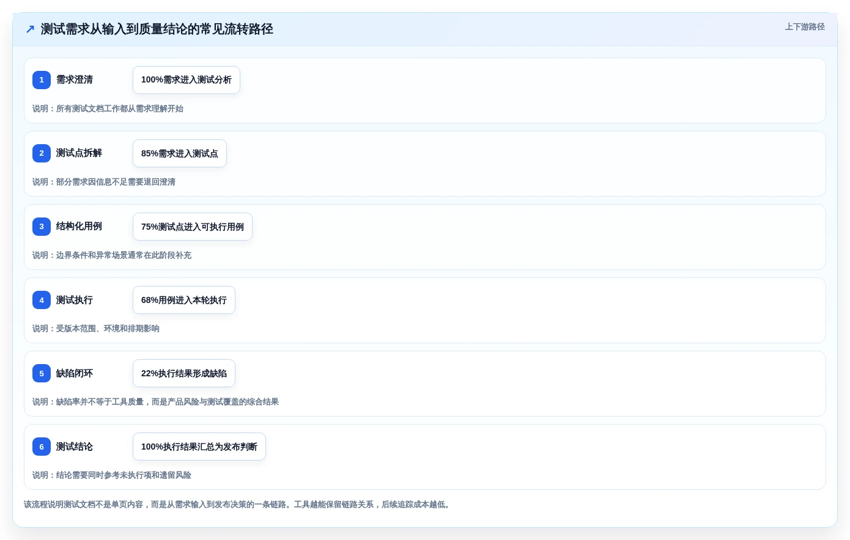The width and height of the screenshot is (850, 540).
Task: Click the 缺陷闭环 step title
Action: [75, 373]
